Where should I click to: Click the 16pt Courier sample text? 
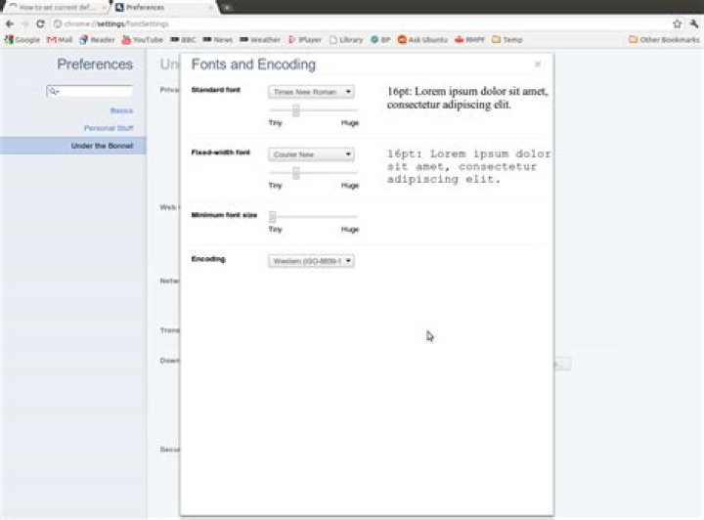coord(468,166)
